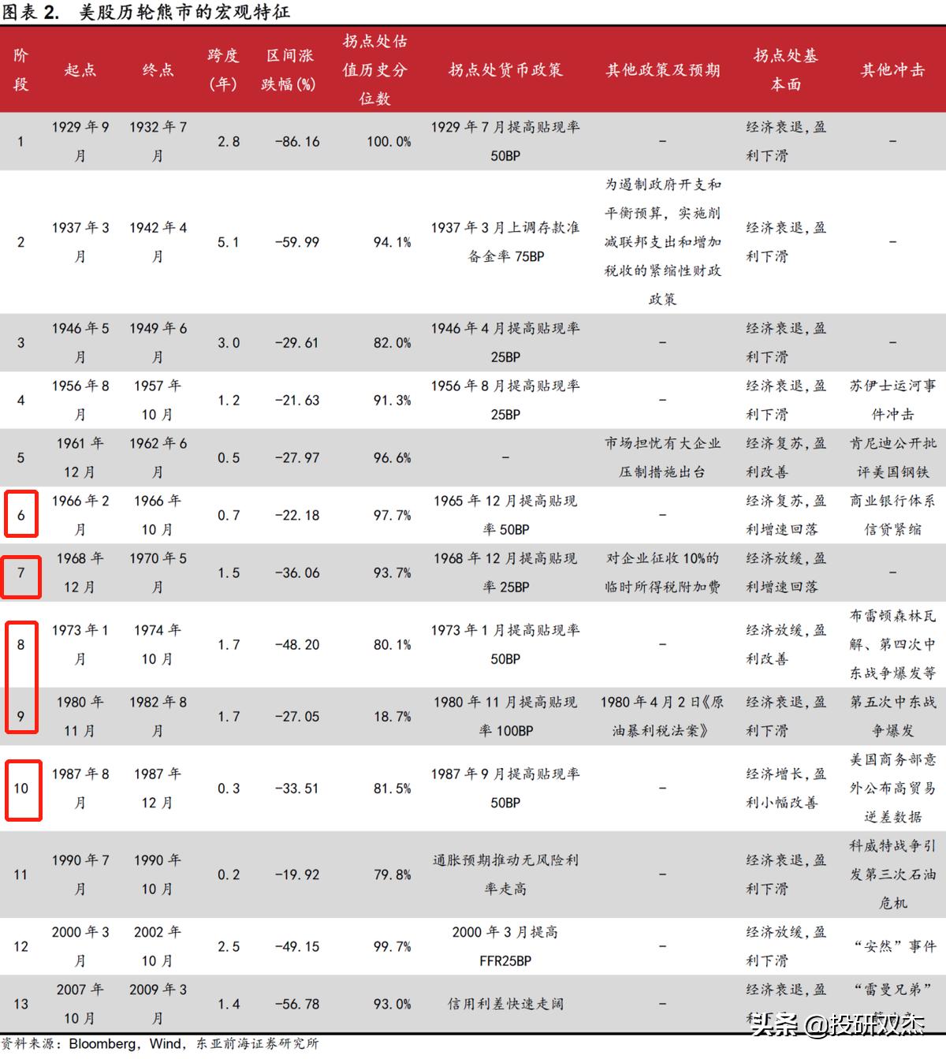Select the cell 1987 年 9 月提高贴现率 50BP
This screenshot has height=1059, width=946.
505,789
